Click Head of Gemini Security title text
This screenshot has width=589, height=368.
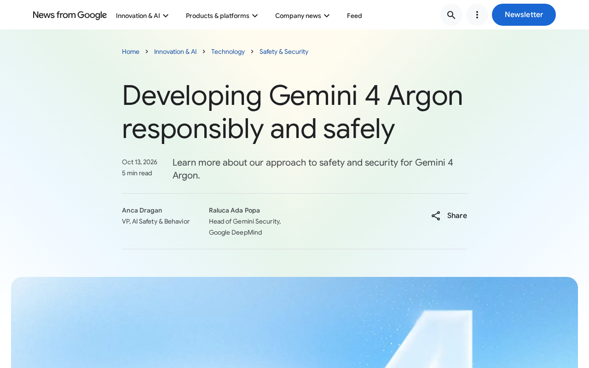[245, 227]
